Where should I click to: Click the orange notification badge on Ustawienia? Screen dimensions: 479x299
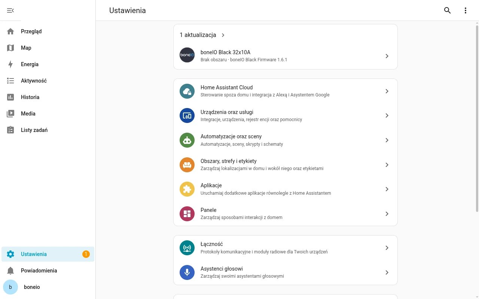86,254
